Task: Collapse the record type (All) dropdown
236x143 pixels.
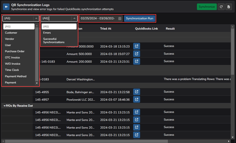Action: pyautogui.click(x=36, y=18)
